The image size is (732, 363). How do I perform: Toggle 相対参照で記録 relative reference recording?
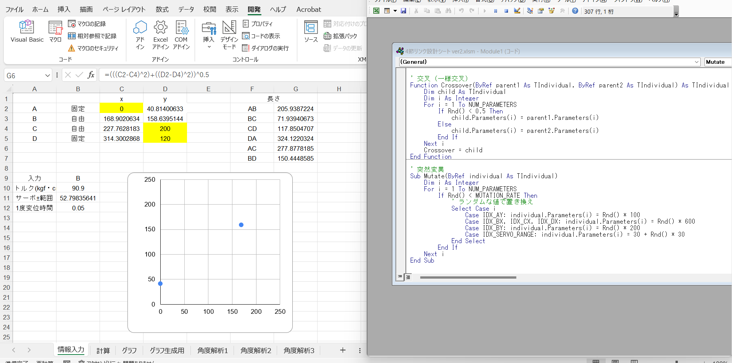pos(92,36)
